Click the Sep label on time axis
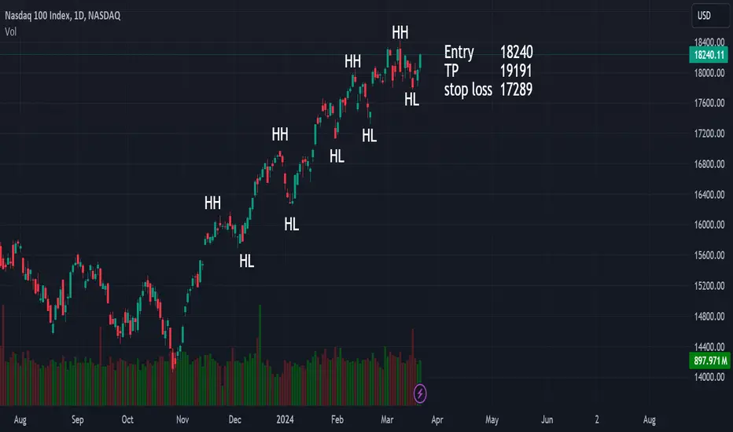Screen dimensions: 733x432 (78, 420)
